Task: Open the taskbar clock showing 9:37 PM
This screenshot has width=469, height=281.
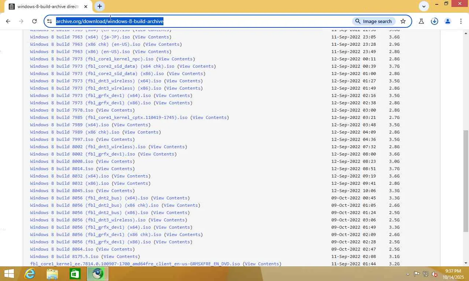Action: click(453, 274)
